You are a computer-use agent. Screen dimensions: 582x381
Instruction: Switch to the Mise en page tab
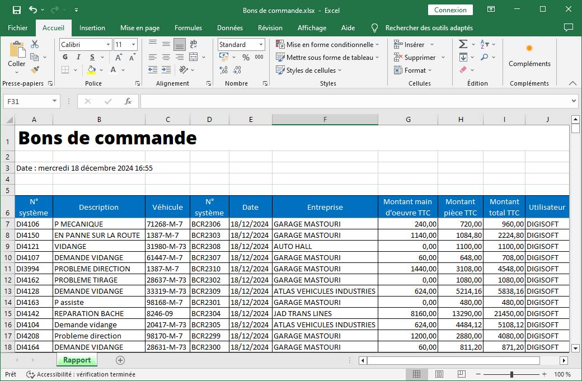point(140,28)
